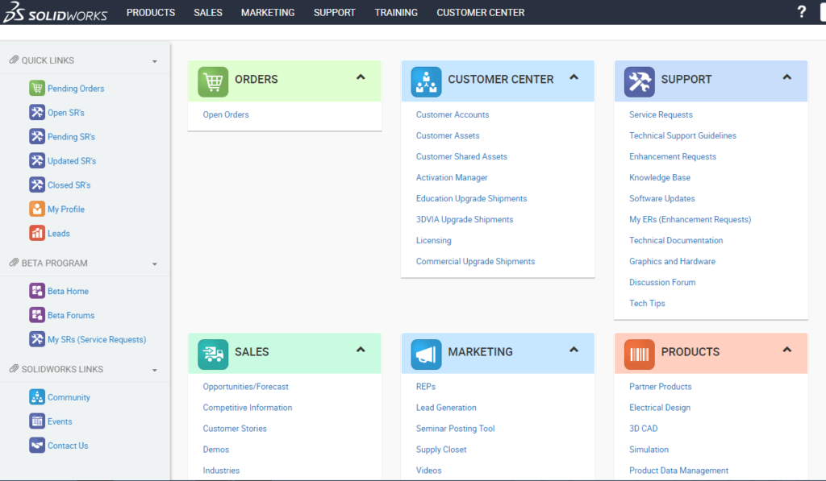Click the Pending Orders cart icon
This screenshot has width=826, height=481.
click(37, 88)
